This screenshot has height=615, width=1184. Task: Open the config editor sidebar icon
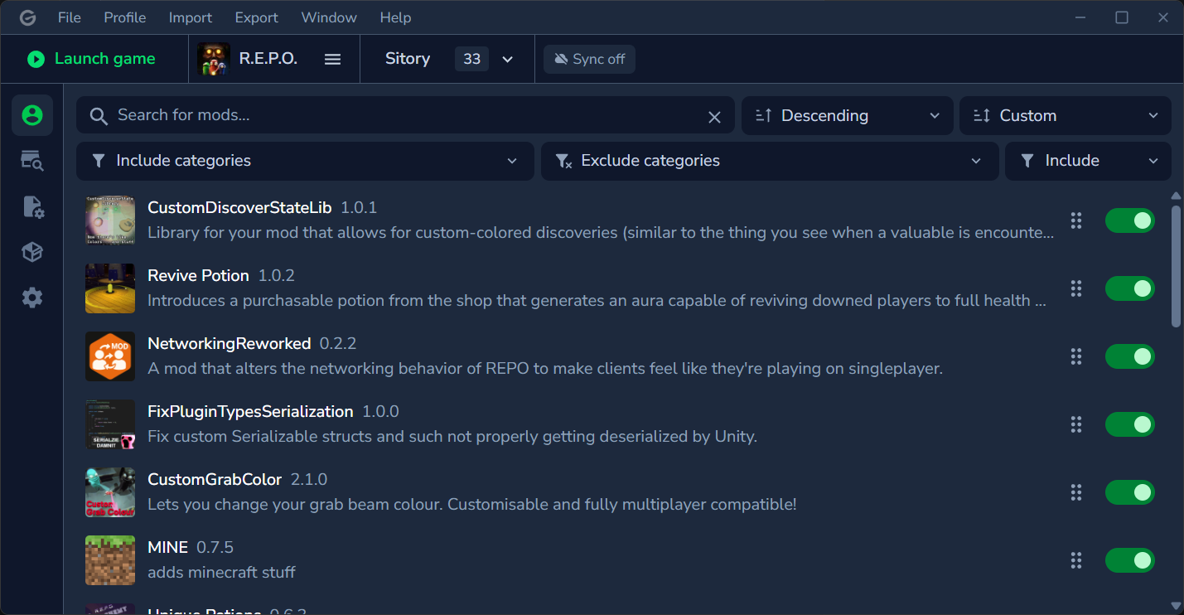tap(32, 206)
